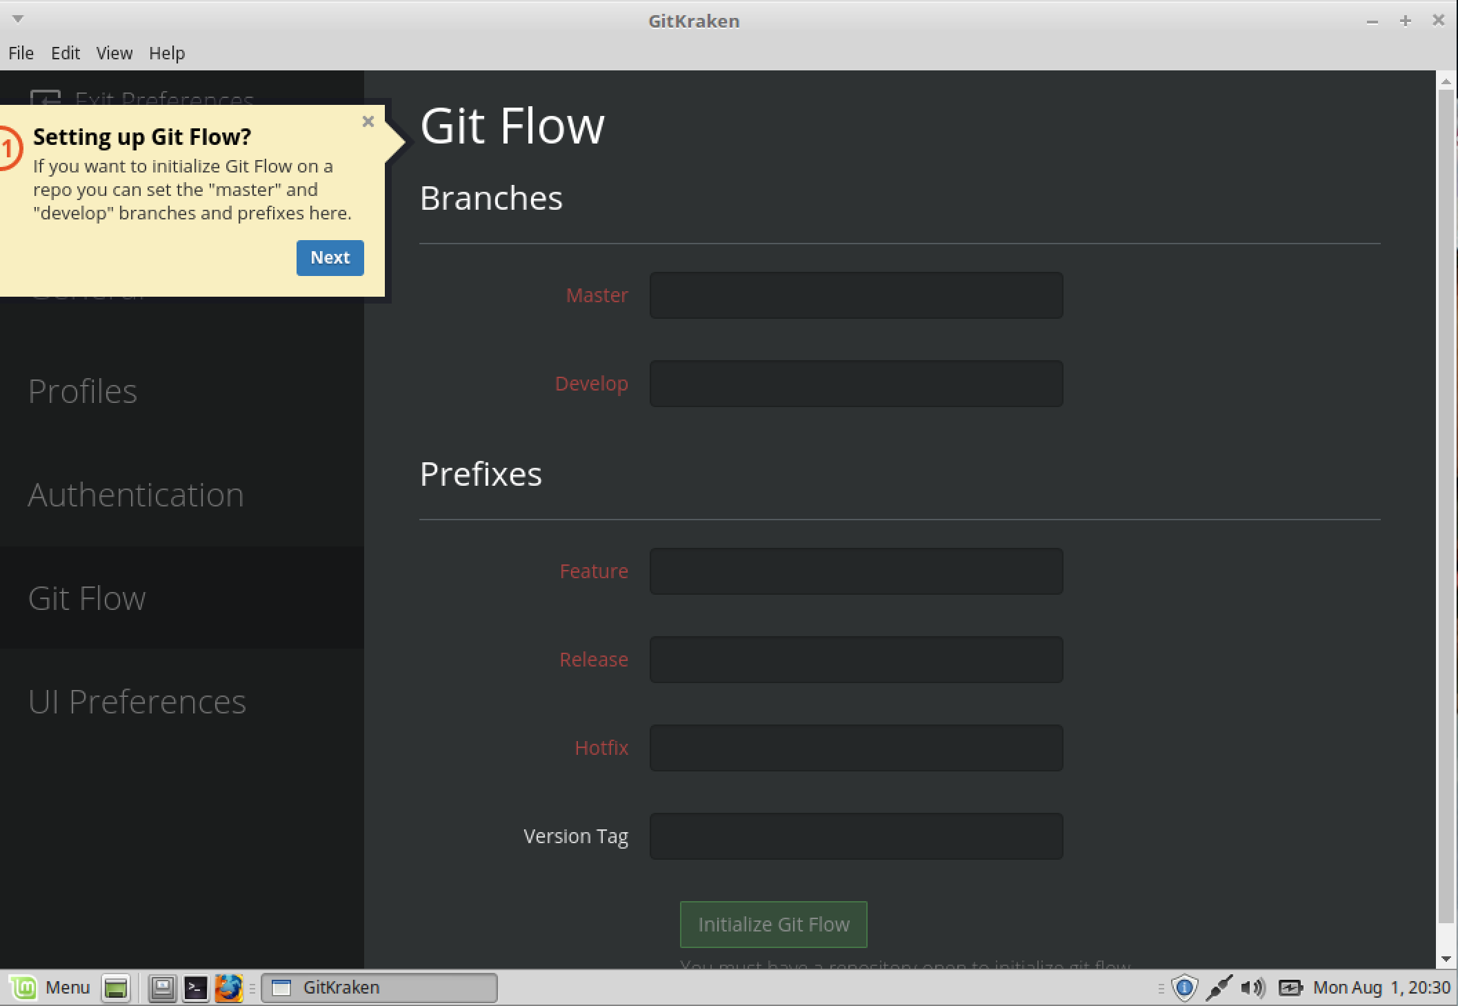This screenshot has height=1006, width=1458.
Task: Open the file manager launcher icon
Action: pyautogui.click(x=163, y=988)
